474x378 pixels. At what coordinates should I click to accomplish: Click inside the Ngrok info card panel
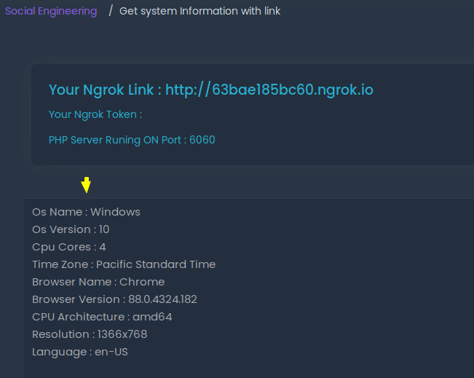(x=253, y=114)
